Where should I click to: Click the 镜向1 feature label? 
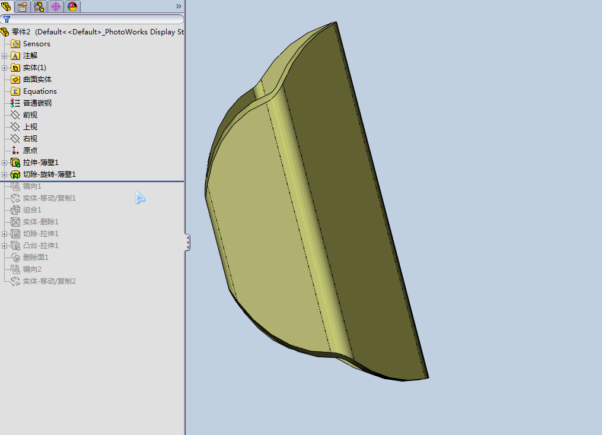[32, 186]
